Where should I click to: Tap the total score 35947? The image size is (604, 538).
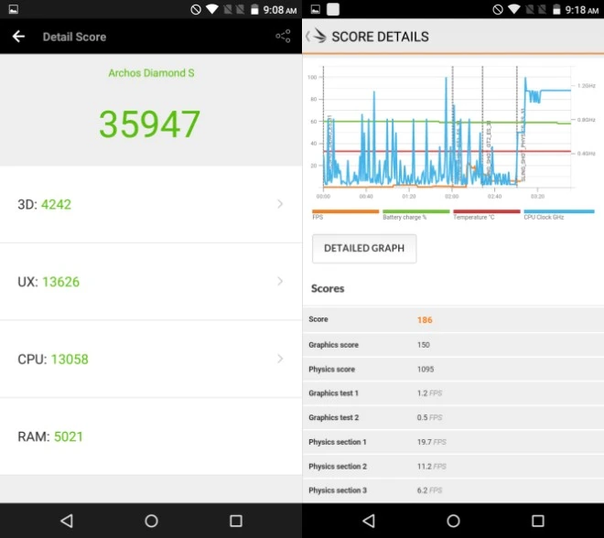pos(150,124)
